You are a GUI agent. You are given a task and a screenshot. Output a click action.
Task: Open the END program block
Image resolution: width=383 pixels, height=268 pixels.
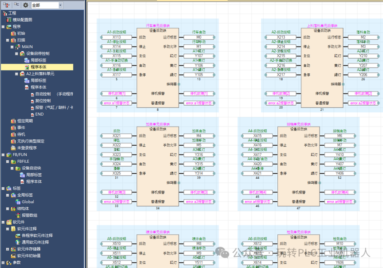coord(39,114)
